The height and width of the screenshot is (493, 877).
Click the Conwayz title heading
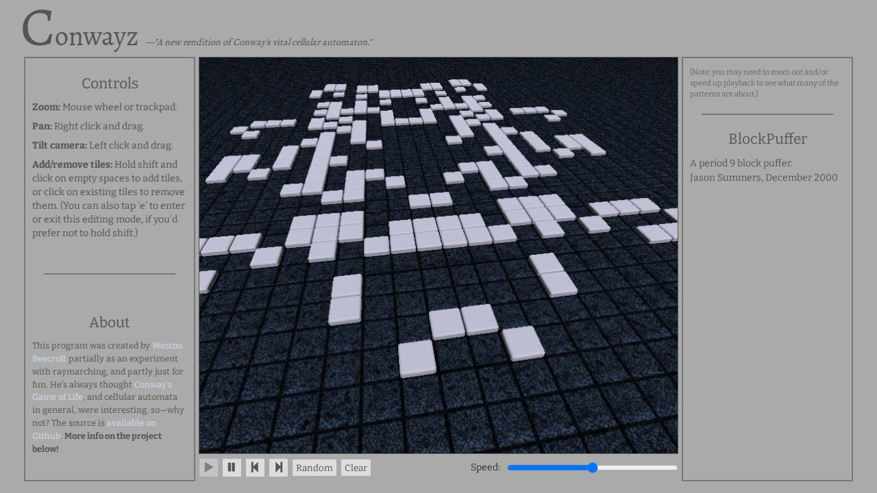[x=79, y=31]
